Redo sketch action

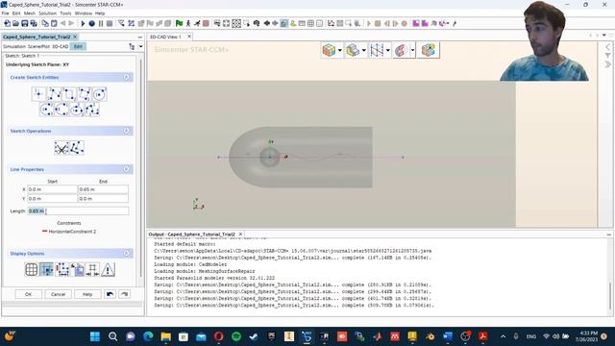click(x=125, y=294)
